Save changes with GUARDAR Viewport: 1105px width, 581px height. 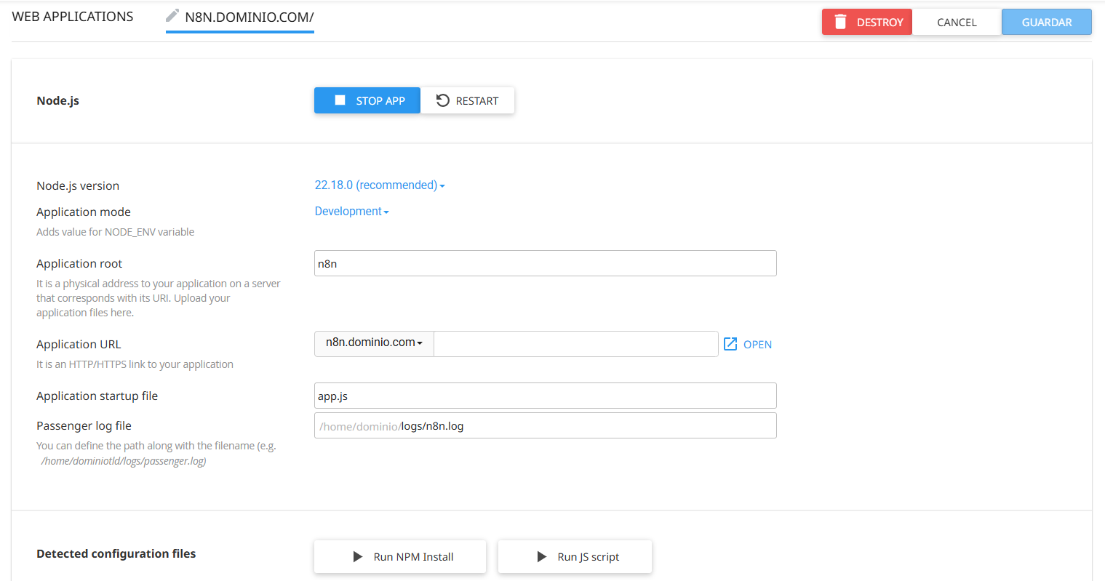pos(1046,21)
